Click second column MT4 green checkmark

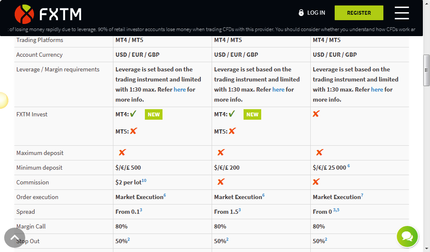[x=232, y=113]
